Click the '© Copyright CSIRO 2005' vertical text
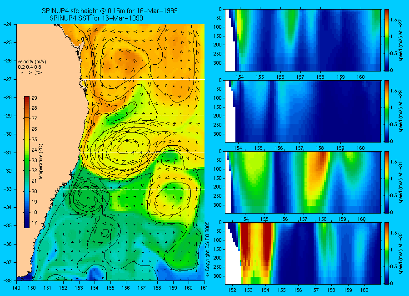This screenshot has width=409, height=296. (207, 249)
